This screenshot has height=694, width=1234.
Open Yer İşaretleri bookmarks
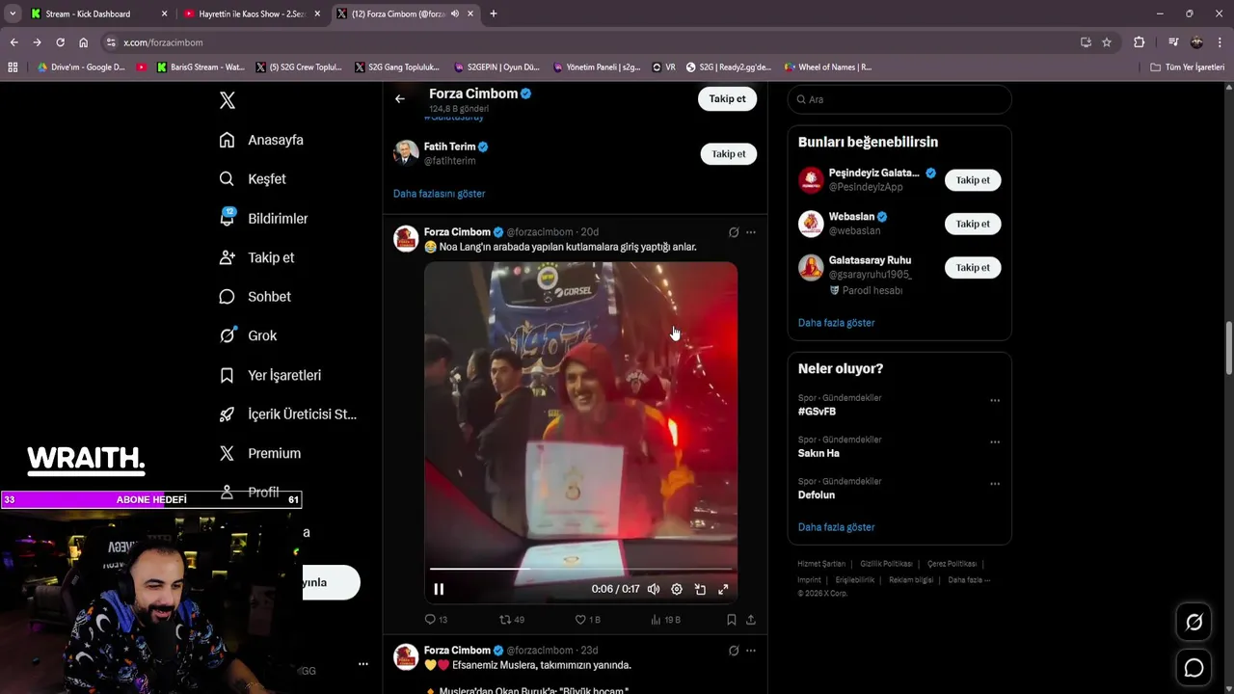pos(270,375)
